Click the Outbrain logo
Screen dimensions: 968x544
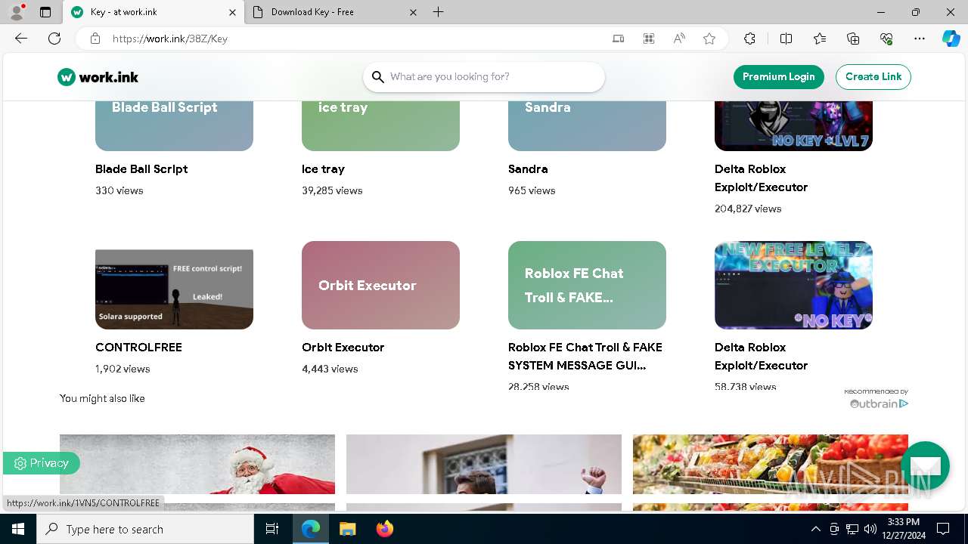click(x=879, y=403)
